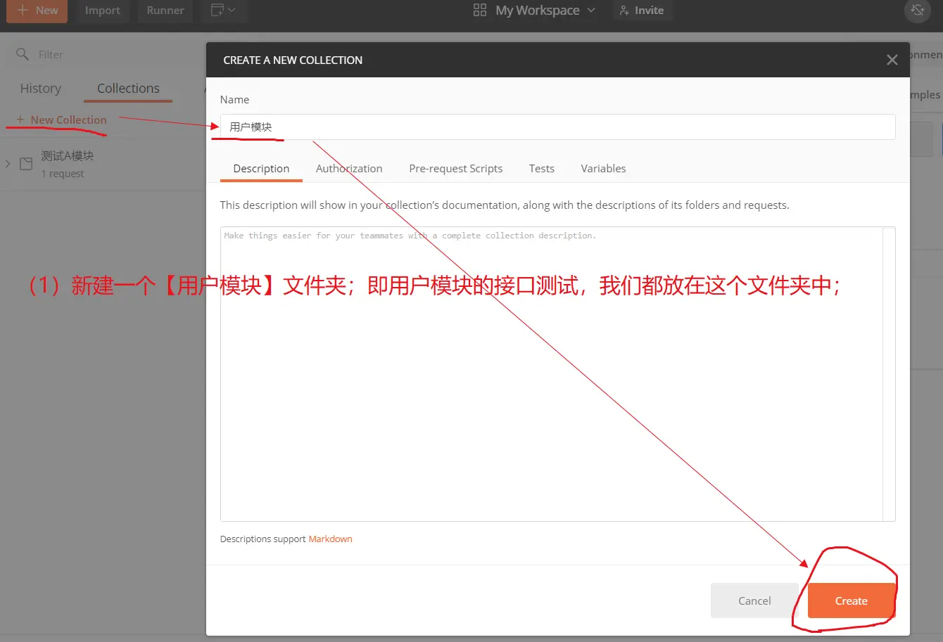Open the new window dropdown arrow
Image resolution: width=943 pixels, height=642 pixels.
pos(232,11)
